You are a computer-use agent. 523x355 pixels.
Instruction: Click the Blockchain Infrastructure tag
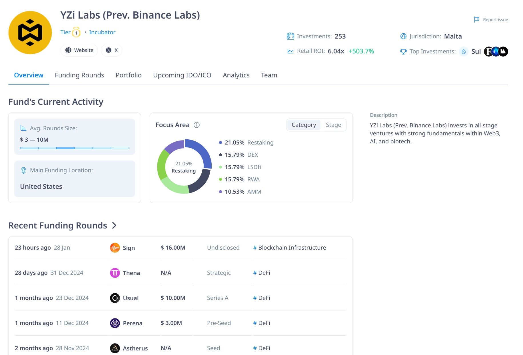289,248
